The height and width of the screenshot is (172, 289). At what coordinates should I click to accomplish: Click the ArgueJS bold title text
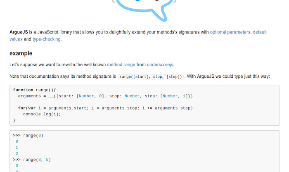[x=19, y=32]
